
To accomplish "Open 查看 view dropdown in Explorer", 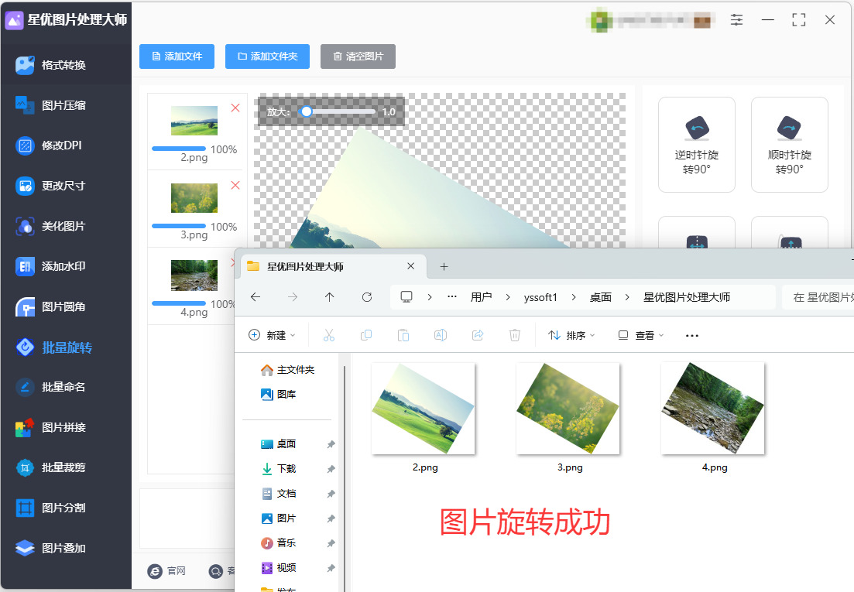I will pos(640,335).
